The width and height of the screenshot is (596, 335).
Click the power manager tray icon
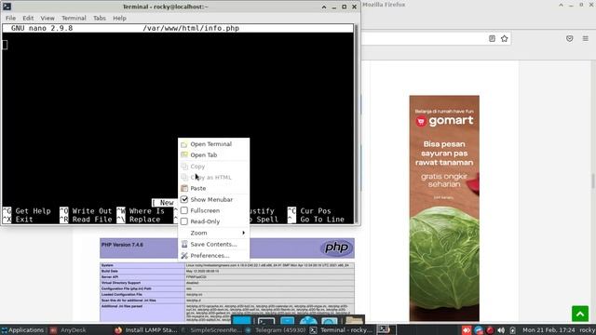512,330
